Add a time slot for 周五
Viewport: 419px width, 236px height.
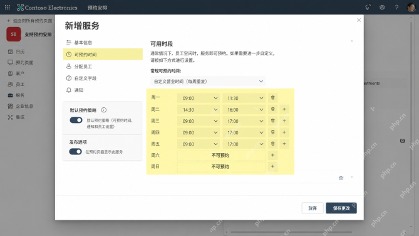pos(284,144)
